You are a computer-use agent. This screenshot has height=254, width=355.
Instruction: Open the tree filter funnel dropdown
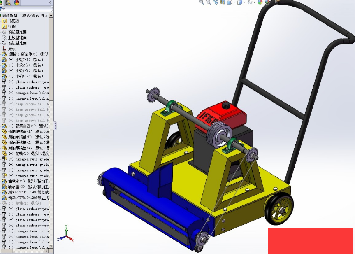tap(2, 9)
